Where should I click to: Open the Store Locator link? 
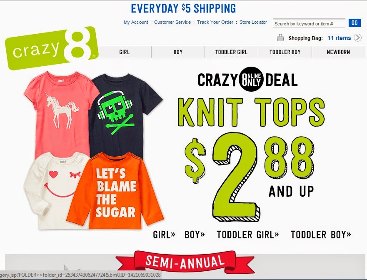point(253,22)
